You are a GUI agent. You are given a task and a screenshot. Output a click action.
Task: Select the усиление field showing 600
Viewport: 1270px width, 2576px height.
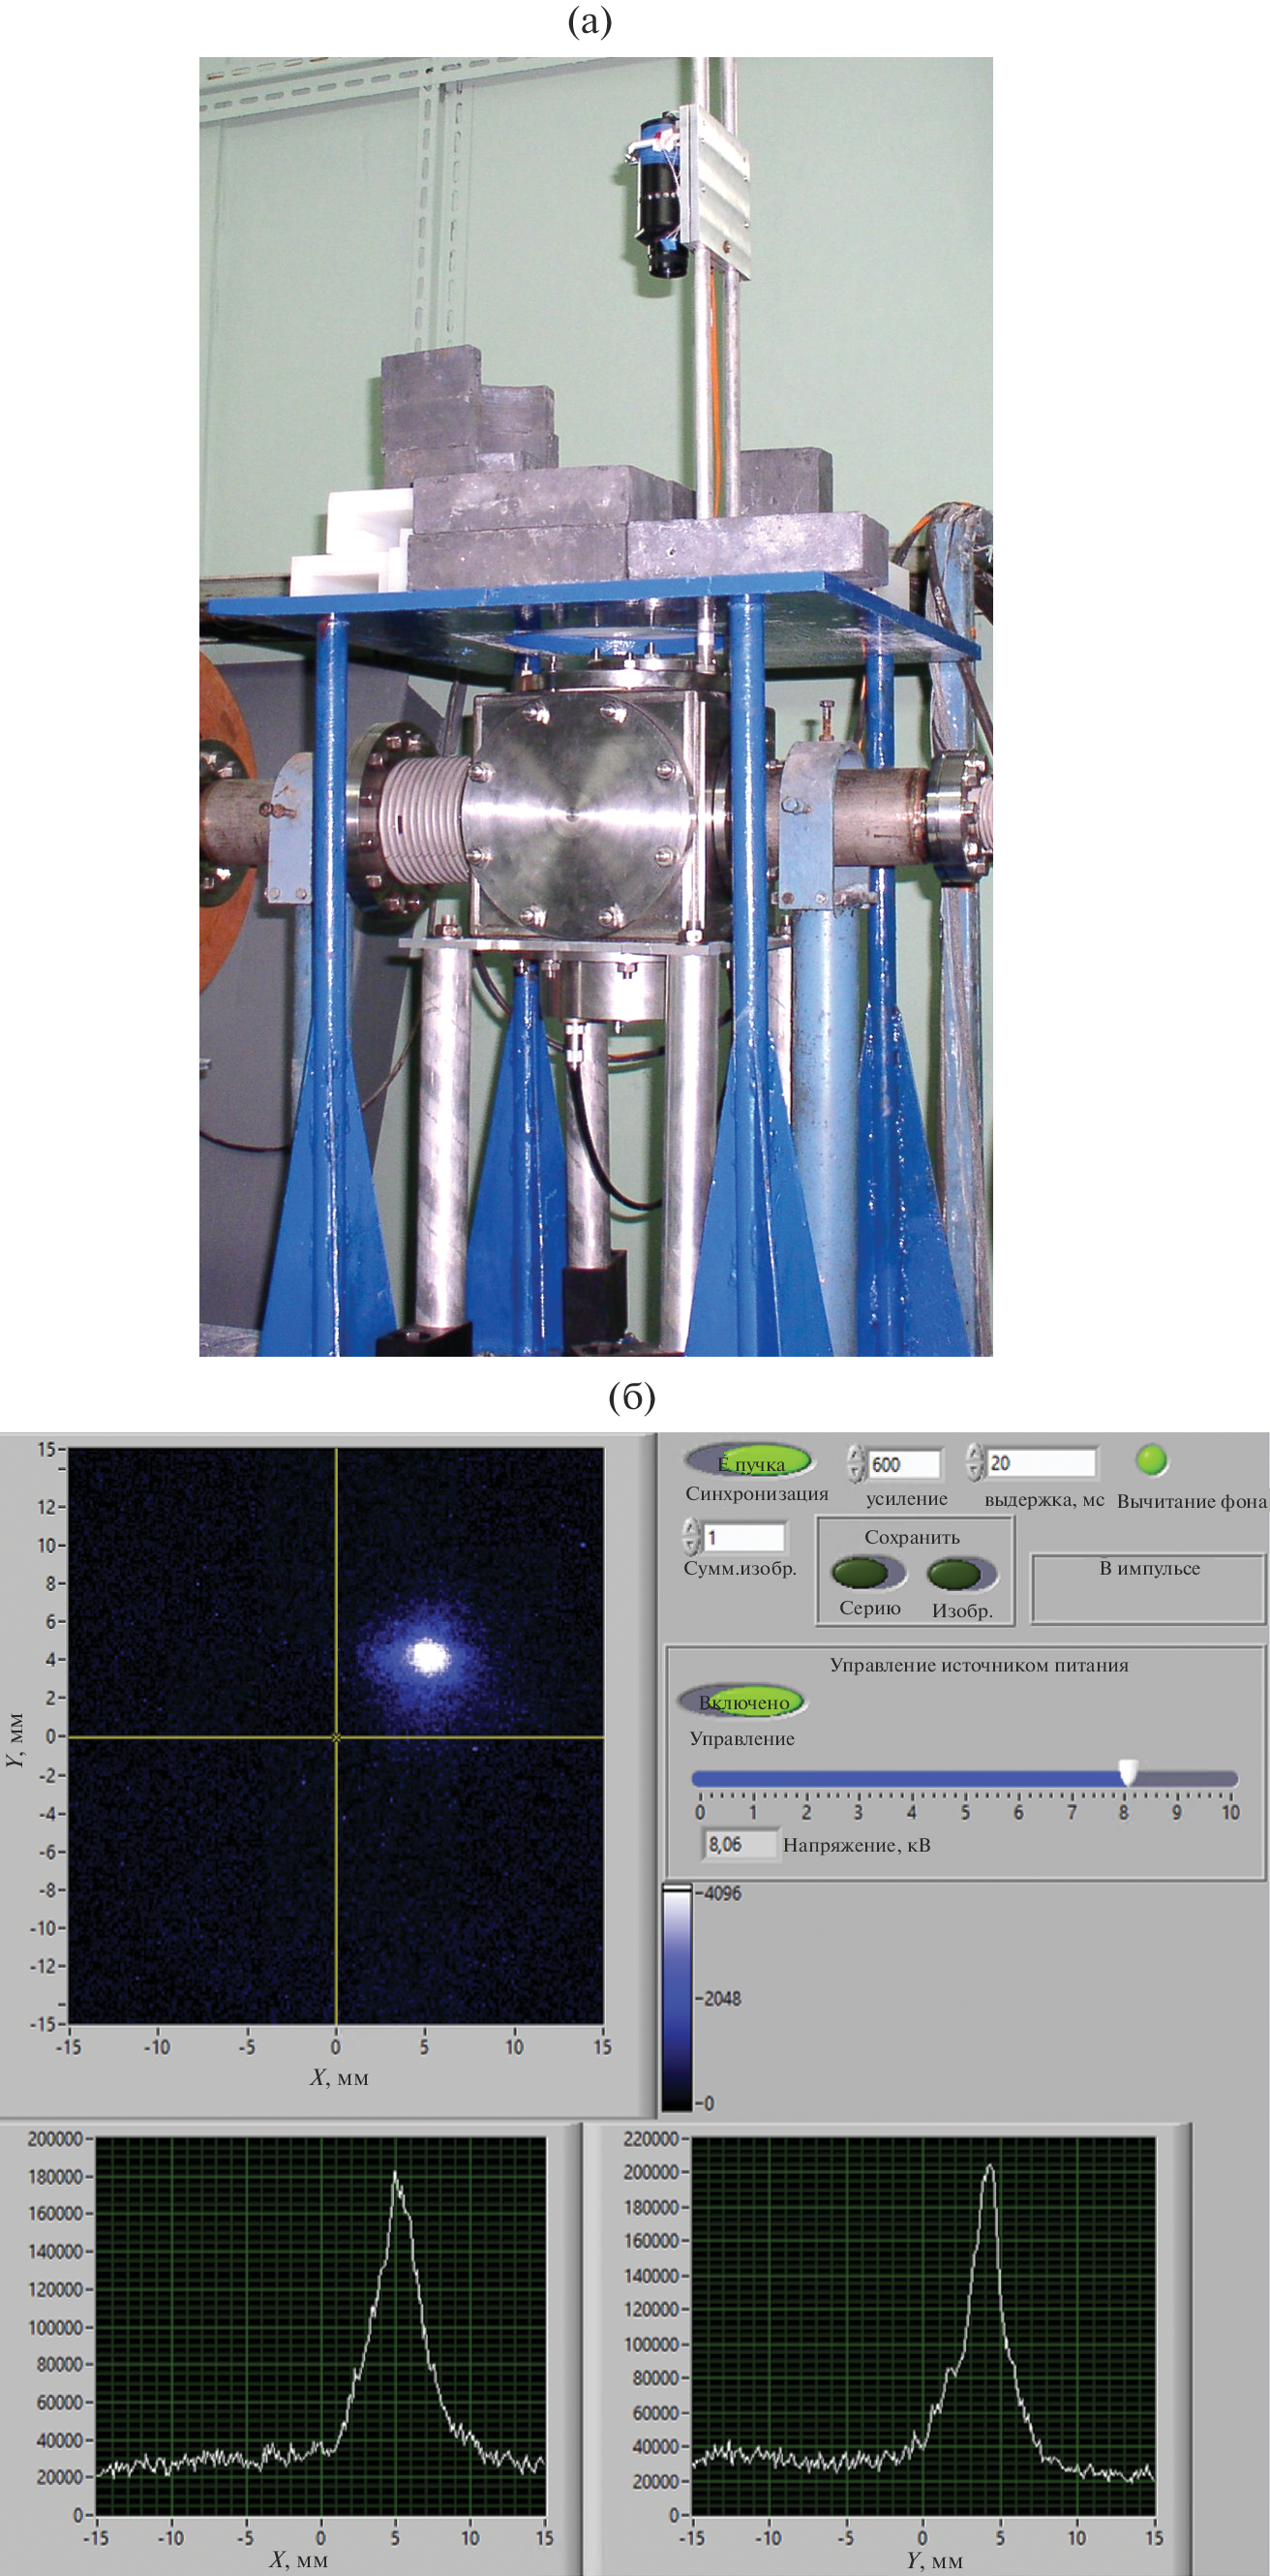coord(903,1464)
